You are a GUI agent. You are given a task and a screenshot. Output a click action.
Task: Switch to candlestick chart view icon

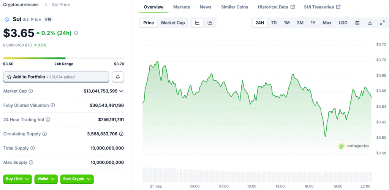(x=210, y=23)
